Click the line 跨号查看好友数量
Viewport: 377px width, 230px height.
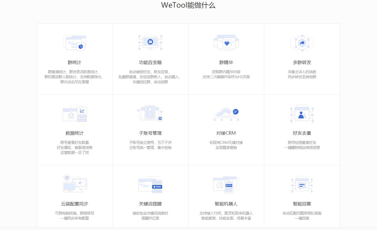(74, 142)
